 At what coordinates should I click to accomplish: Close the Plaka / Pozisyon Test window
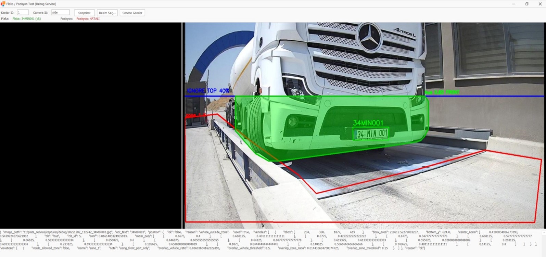(540, 4)
